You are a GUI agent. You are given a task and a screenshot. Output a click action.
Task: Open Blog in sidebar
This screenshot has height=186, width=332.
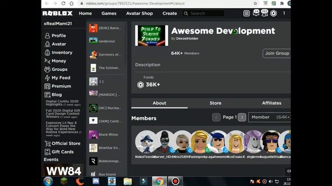(53, 95)
